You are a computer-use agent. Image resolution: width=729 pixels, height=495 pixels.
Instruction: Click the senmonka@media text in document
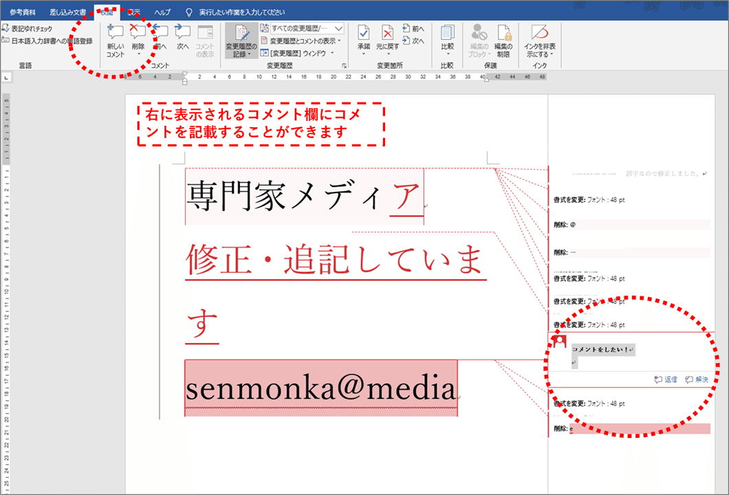point(320,388)
